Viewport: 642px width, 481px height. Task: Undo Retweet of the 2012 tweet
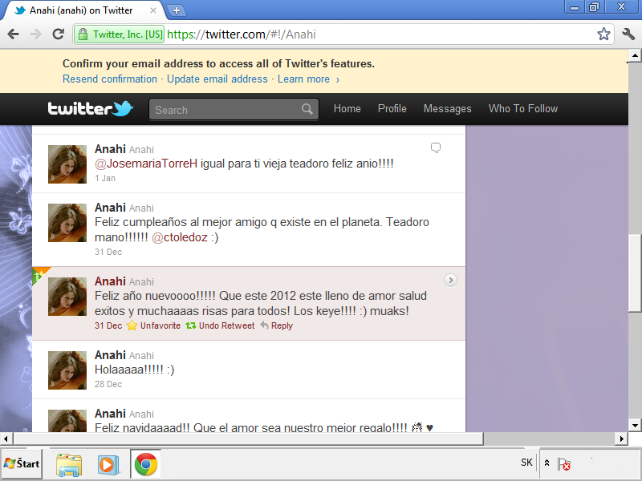point(220,325)
